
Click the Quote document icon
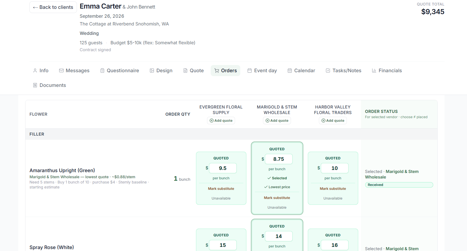click(185, 71)
